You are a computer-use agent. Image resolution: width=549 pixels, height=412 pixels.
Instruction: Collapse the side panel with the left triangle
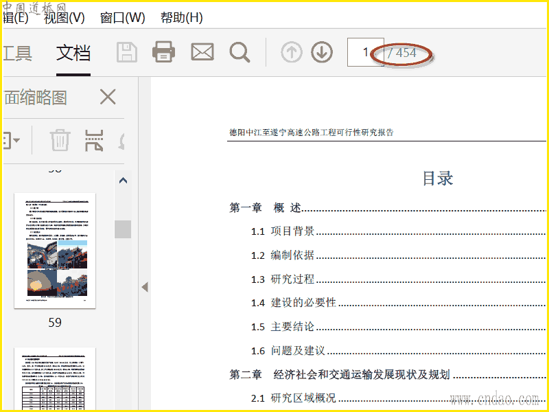(145, 287)
